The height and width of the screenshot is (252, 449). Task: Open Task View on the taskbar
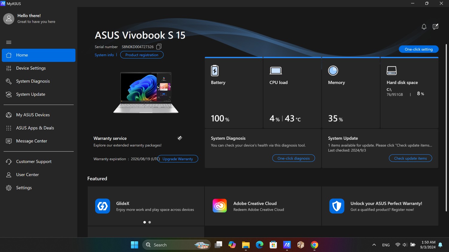point(219,245)
